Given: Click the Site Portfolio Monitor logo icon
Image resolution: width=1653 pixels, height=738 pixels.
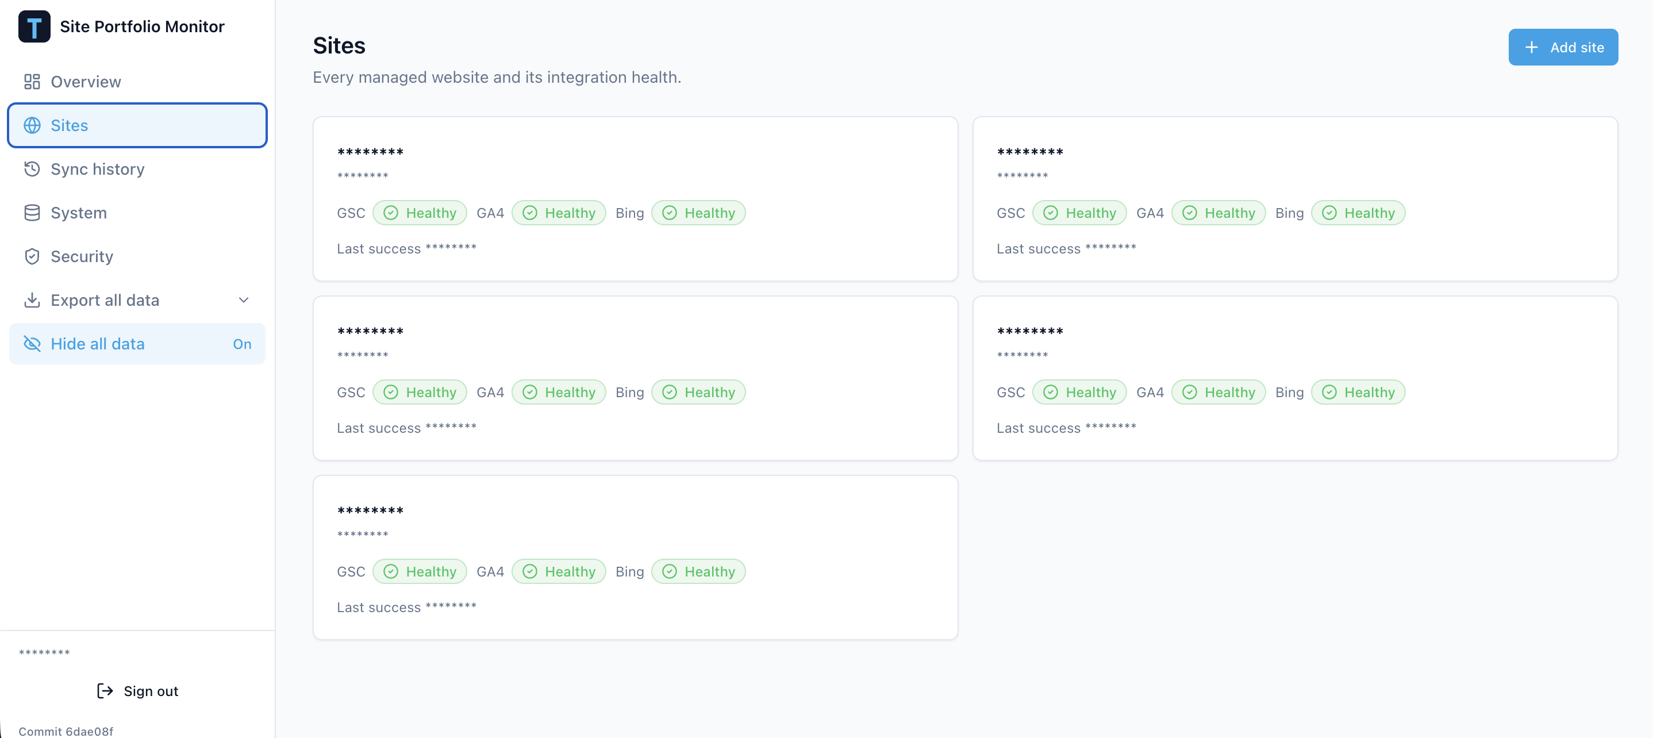Looking at the screenshot, I should (34, 26).
